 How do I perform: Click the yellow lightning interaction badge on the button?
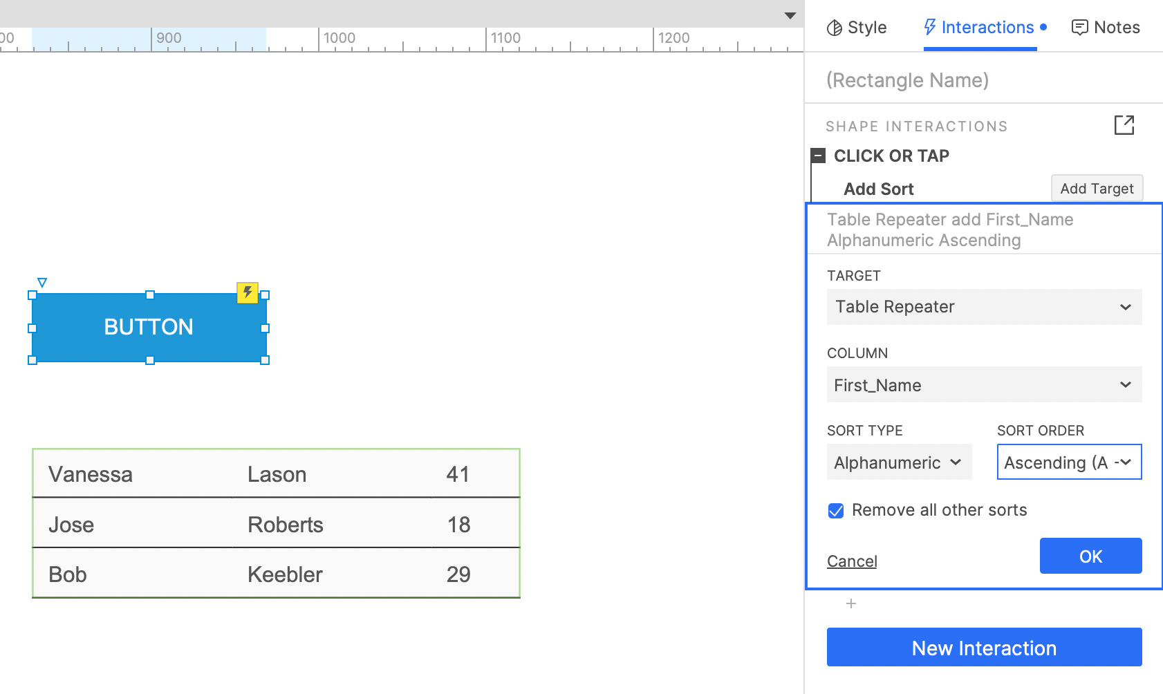click(x=248, y=292)
